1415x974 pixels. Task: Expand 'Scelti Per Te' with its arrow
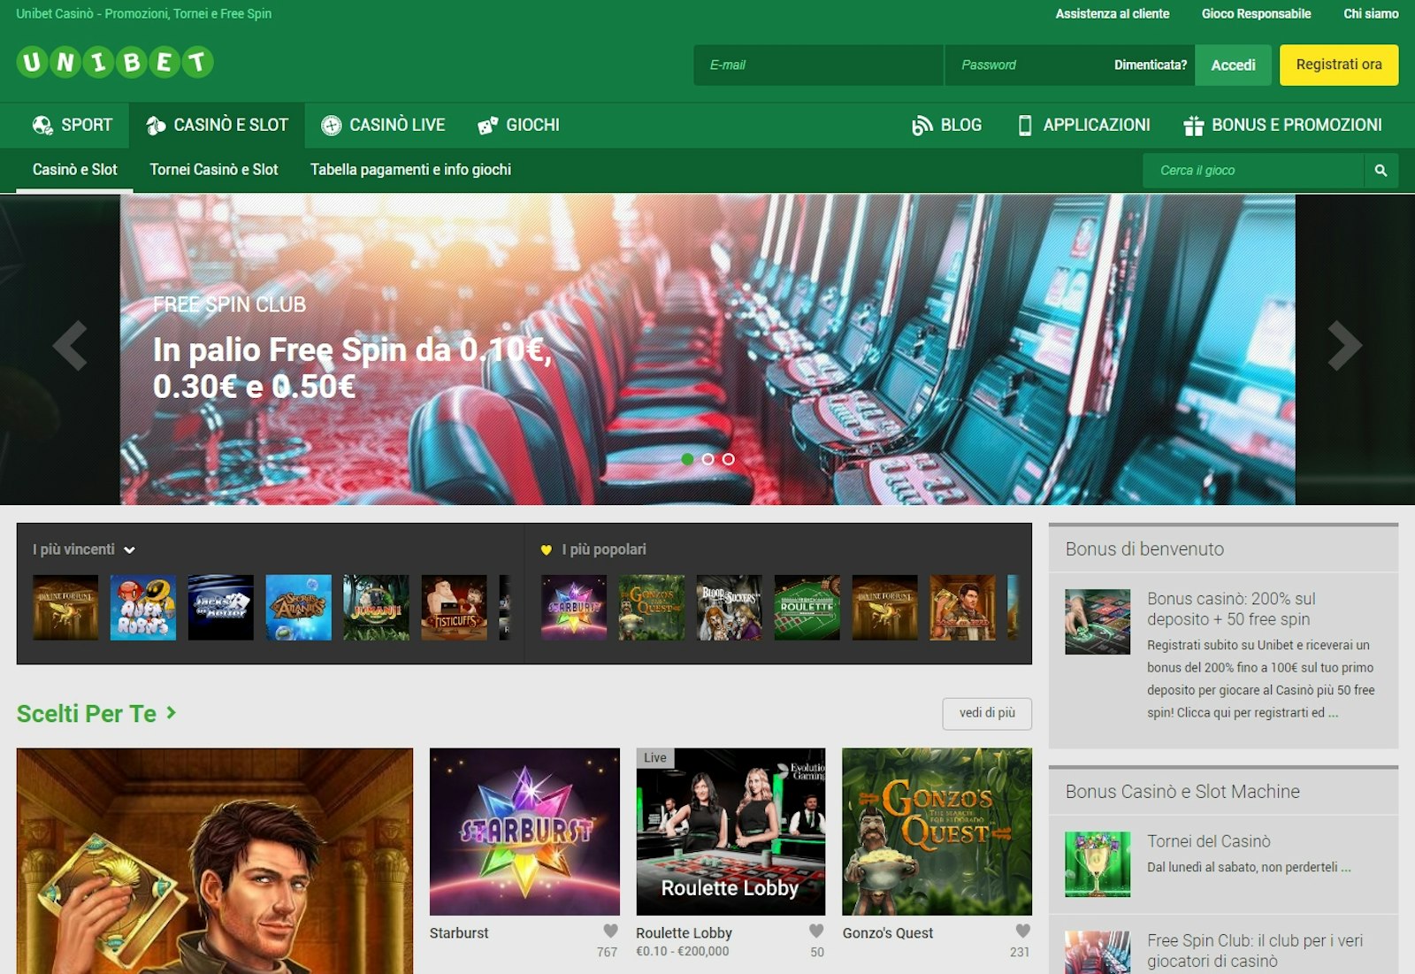click(170, 714)
